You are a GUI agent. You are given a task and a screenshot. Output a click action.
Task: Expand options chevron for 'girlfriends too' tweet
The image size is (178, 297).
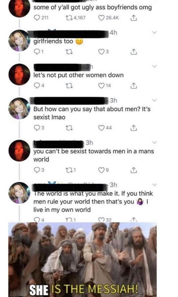[155, 33]
